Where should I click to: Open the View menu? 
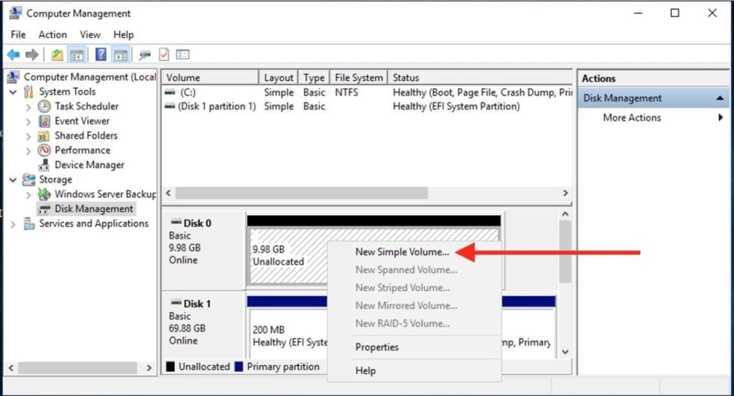tap(90, 34)
